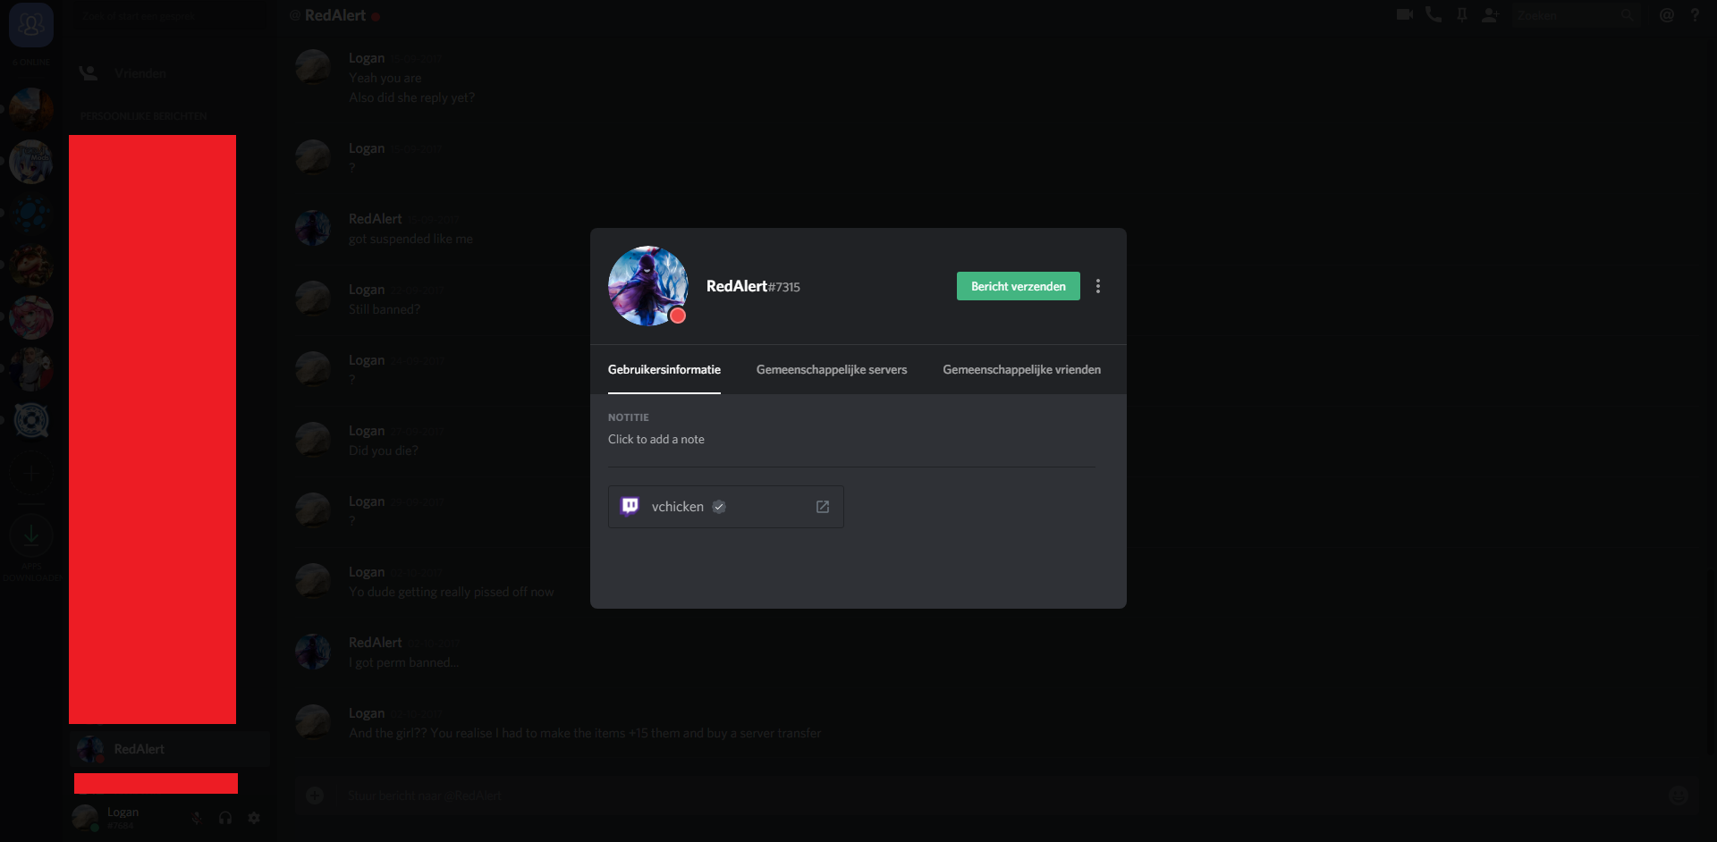This screenshot has height=842, width=1717.
Task: Start a video call
Action: tap(1405, 15)
